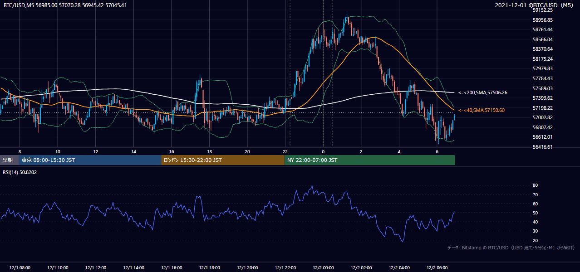Click the 12/2 00:00 bottom time label
The image size is (580, 272).
click(324, 268)
